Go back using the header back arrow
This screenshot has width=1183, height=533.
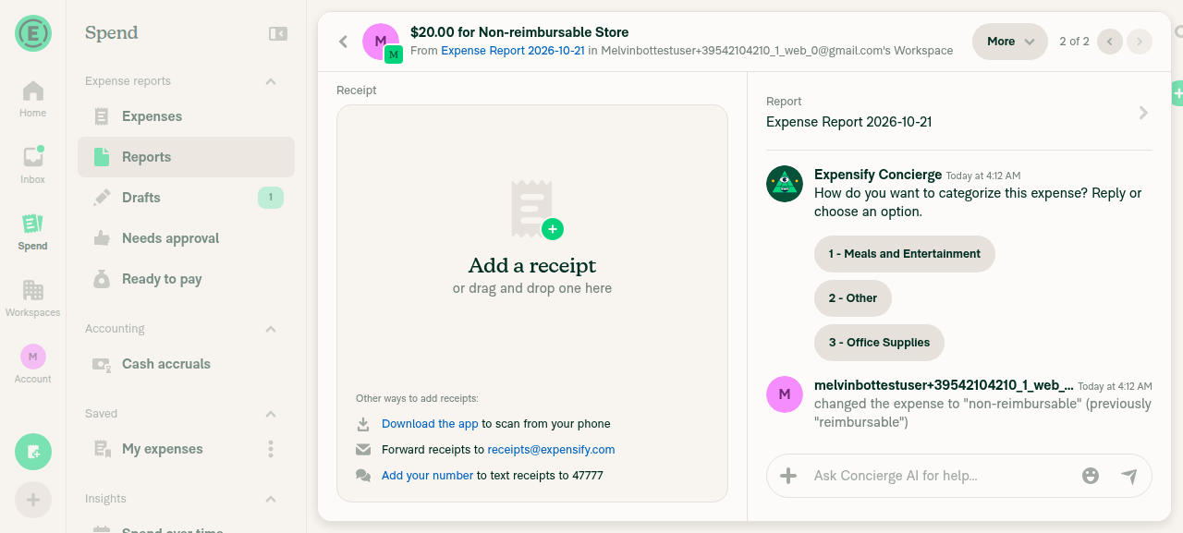click(343, 42)
